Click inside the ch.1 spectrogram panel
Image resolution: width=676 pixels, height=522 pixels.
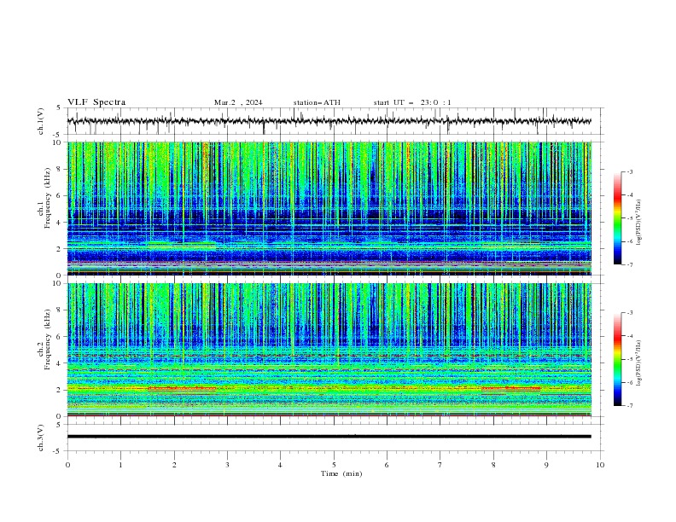(329, 208)
